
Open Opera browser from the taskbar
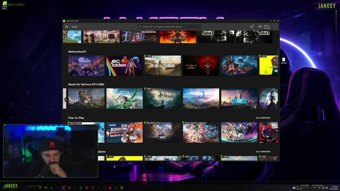pos(57,188)
